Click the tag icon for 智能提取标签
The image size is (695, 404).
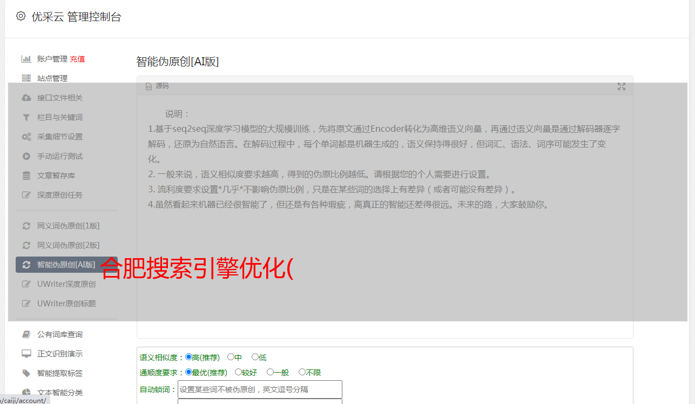coord(26,373)
